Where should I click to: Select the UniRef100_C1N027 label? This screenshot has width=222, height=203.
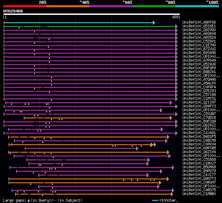(199, 164)
